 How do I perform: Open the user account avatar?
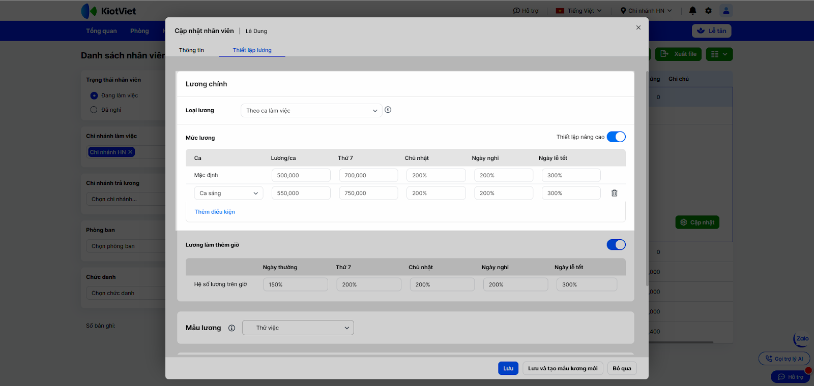[726, 11]
